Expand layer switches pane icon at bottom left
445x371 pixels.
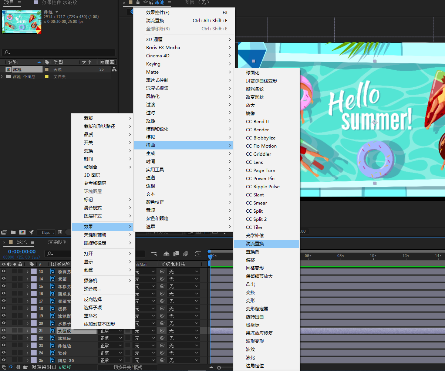point(4,367)
